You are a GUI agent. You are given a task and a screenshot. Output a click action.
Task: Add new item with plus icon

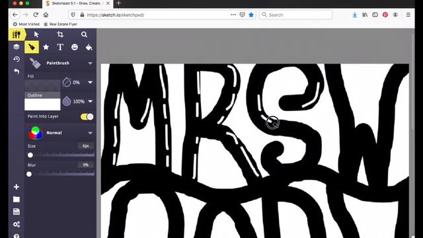click(x=16, y=186)
